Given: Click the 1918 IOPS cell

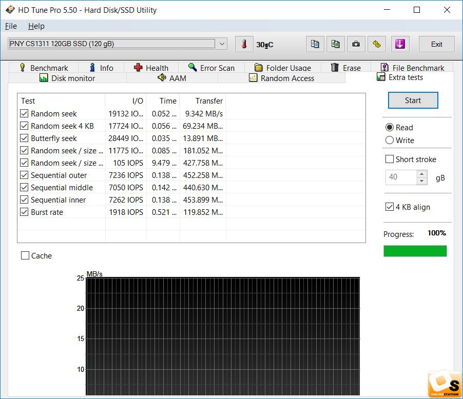Looking at the screenshot, I should pyautogui.click(x=126, y=212).
